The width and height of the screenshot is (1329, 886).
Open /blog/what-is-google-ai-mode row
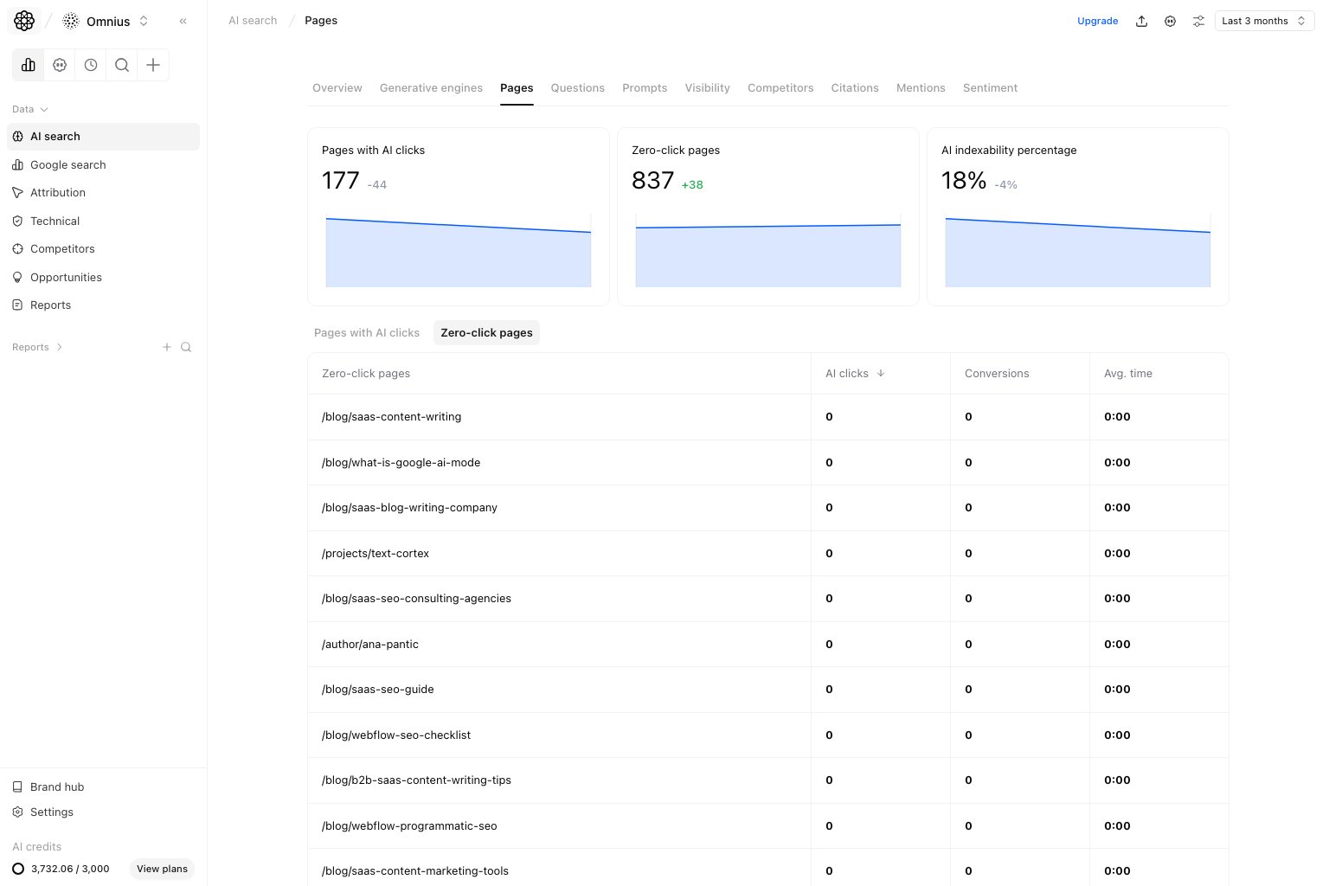tap(768, 462)
